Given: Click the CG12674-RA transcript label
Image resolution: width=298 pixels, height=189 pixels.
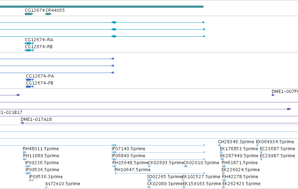Looking at the screenshot, I should tap(39, 39).
